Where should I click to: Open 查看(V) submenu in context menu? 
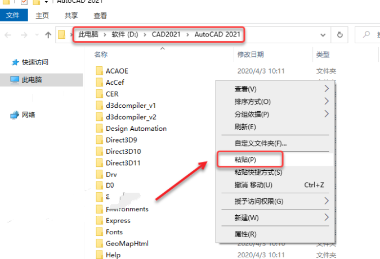click(275, 89)
